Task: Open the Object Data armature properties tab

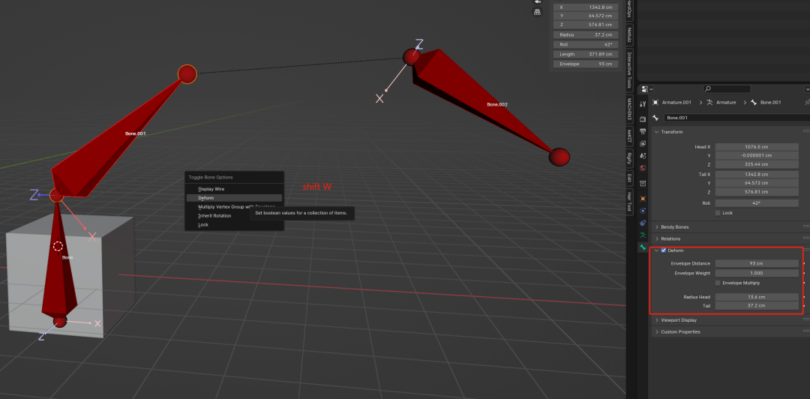Action: [x=643, y=235]
